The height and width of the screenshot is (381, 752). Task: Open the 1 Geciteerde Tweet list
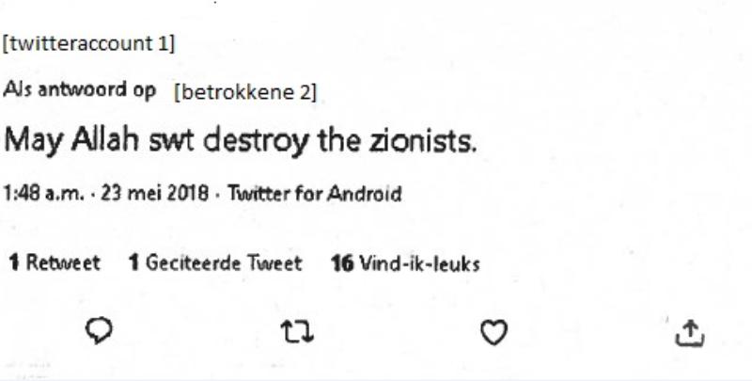point(215,263)
